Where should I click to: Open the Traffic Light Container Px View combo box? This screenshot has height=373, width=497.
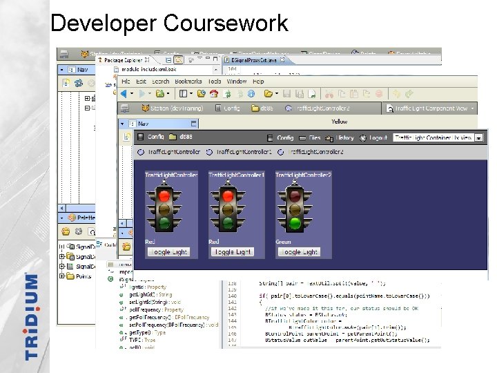pyautogui.click(x=438, y=137)
